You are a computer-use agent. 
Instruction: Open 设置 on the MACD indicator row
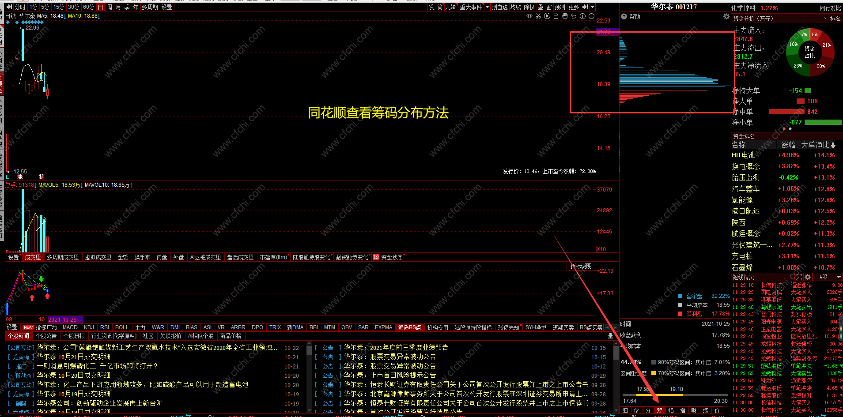tap(12, 327)
